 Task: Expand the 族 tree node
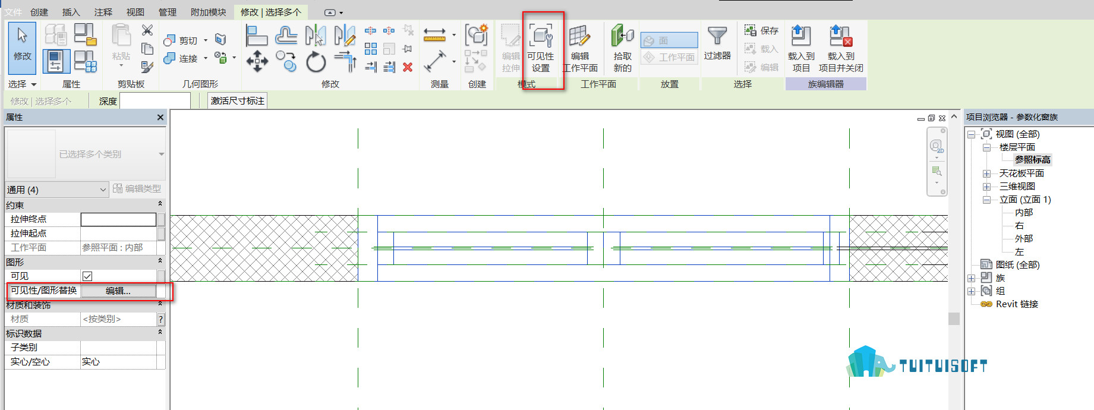click(x=971, y=278)
